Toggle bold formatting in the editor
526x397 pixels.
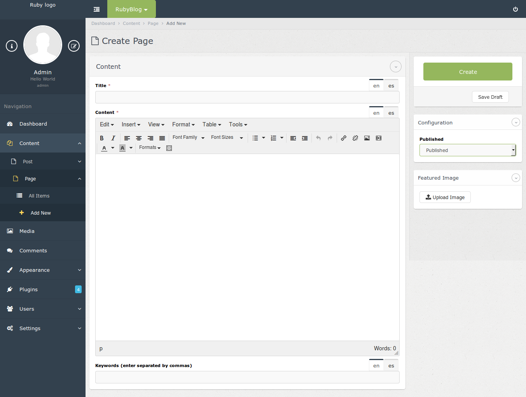(102, 138)
